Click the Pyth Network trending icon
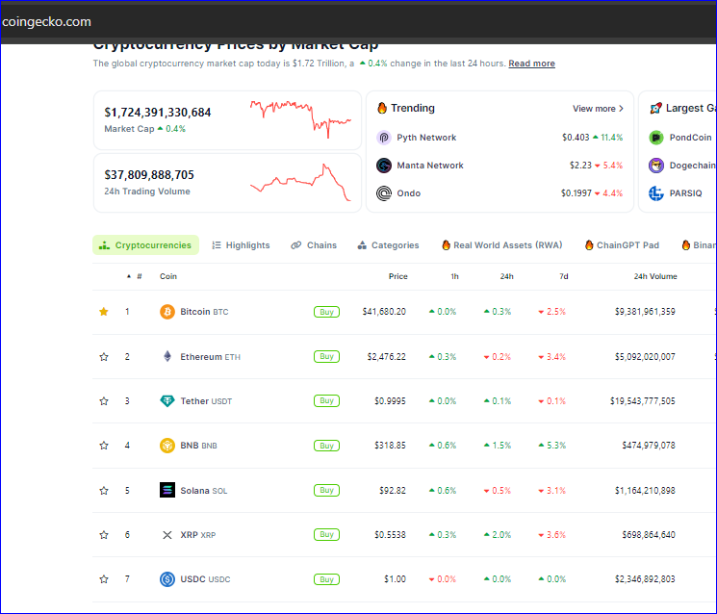Viewport: 717px width, 614px height. (384, 138)
